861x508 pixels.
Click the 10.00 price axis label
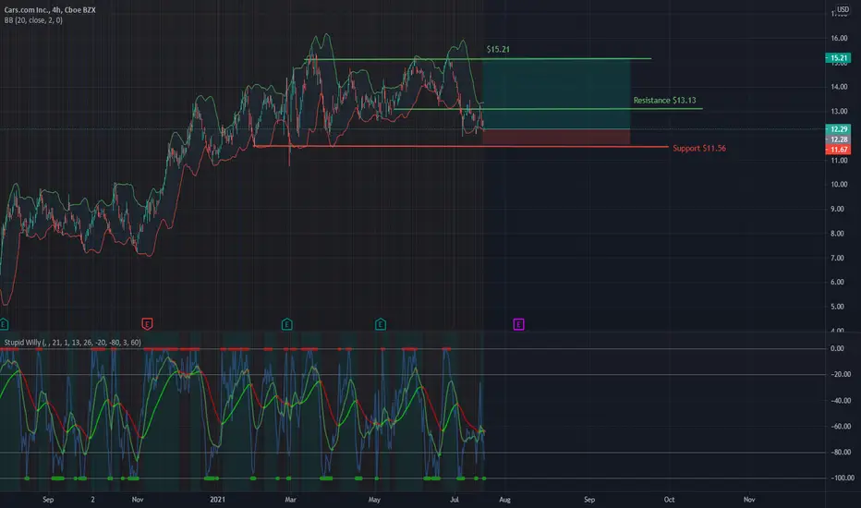pyautogui.click(x=839, y=185)
